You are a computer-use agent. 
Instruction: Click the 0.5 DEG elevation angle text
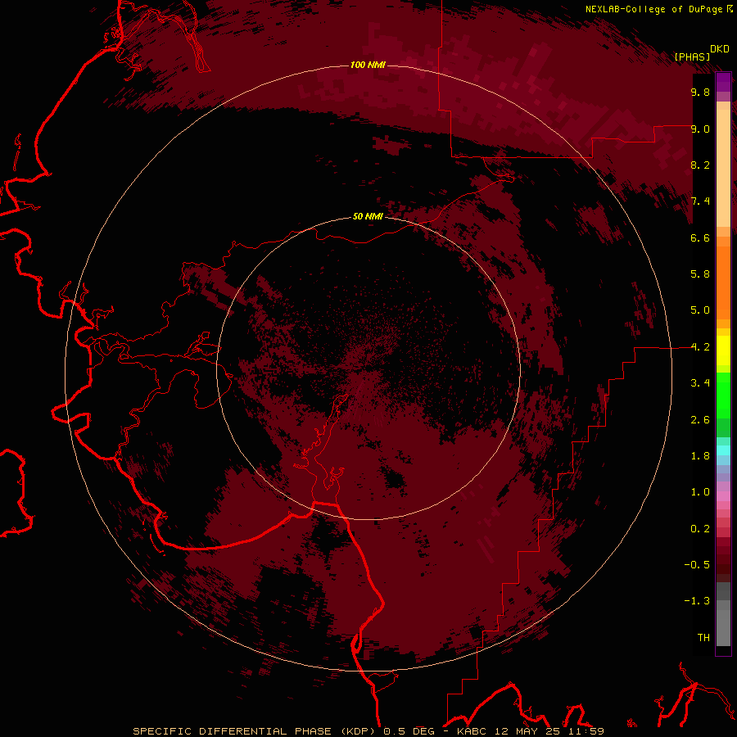pyautogui.click(x=408, y=731)
